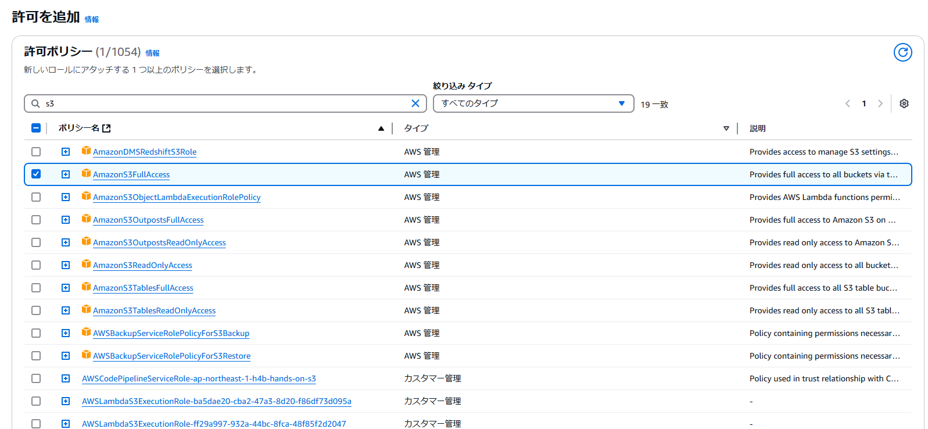Expand the AmazonS3FullAccess row details

pos(66,174)
